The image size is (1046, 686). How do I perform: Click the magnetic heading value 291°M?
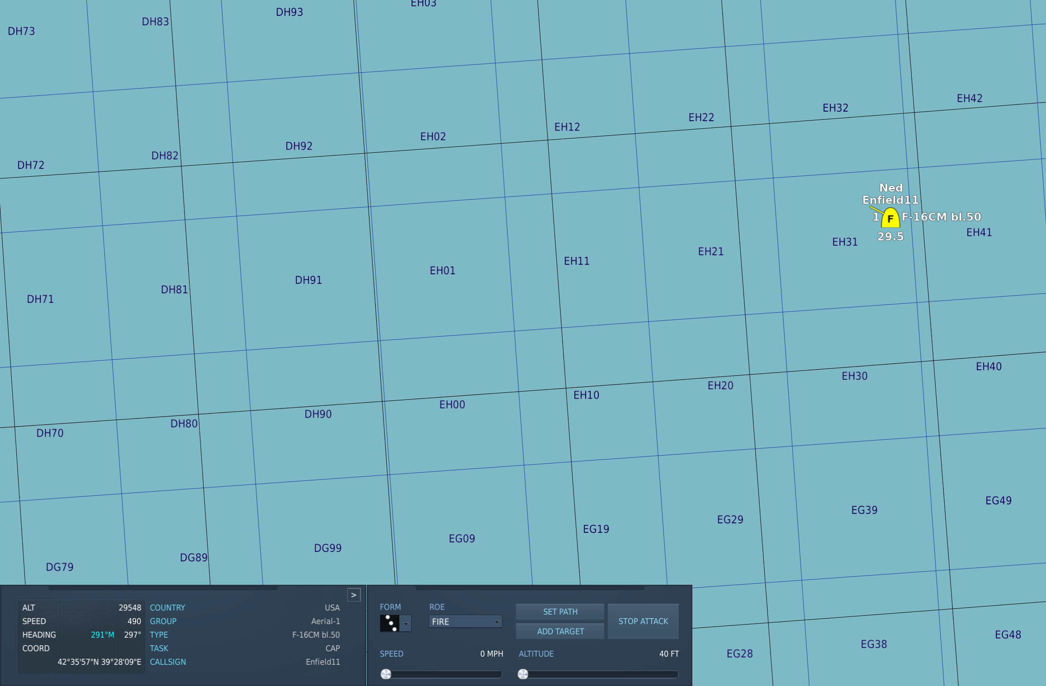pos(103,635)
